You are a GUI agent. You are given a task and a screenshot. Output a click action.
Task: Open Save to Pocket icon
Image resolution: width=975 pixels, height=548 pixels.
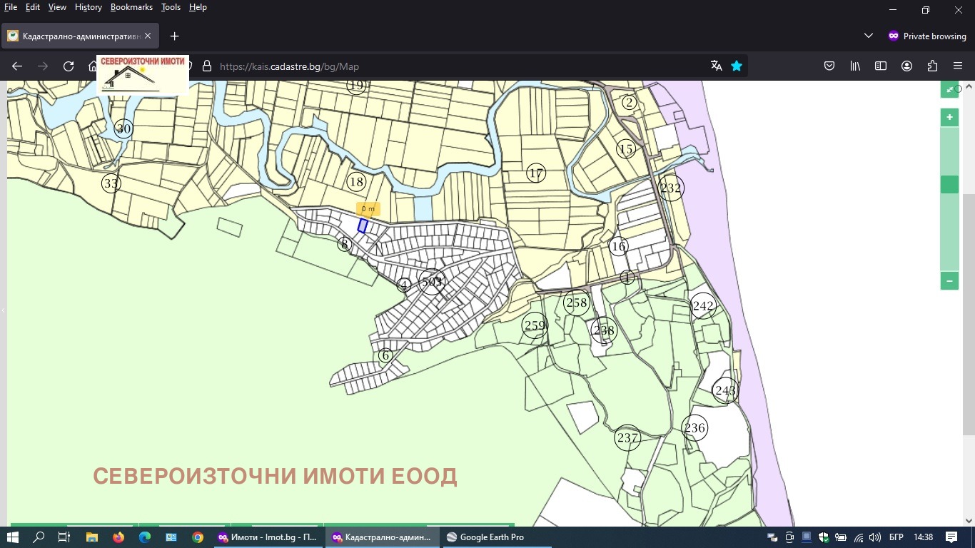829,66
